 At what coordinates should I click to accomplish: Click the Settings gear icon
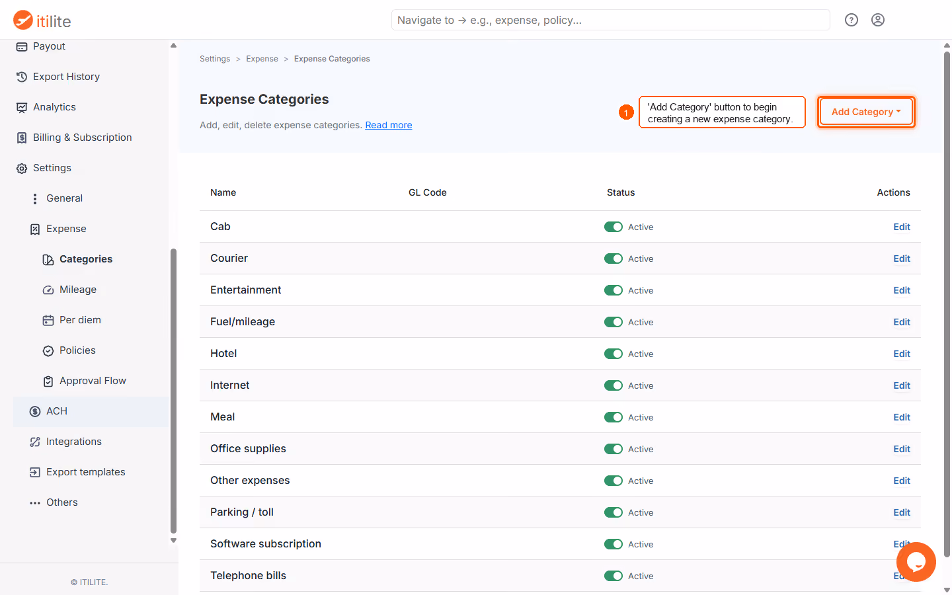(22, 168)
